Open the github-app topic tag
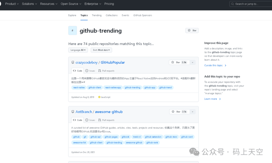The height and width of the screenshot is (163, 272). coord(150,88)
